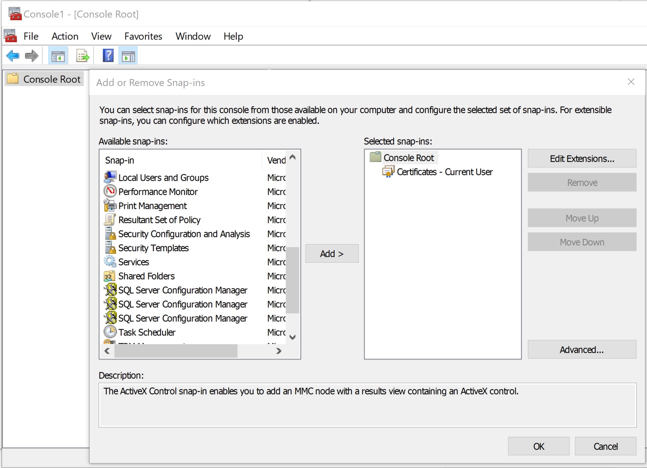Viewport: 647px width, 468px height.
Task: Select the Resultant Set of Policy icon
Action: pyautogui.click(x=110, y=220)
